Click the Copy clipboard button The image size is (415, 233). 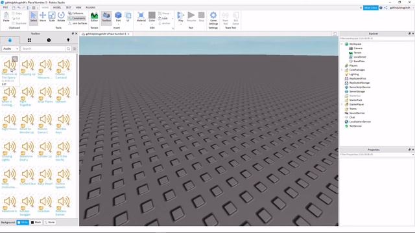tap(17, 13)
